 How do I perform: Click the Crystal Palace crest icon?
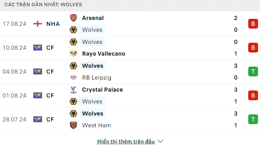pos(73,90)
